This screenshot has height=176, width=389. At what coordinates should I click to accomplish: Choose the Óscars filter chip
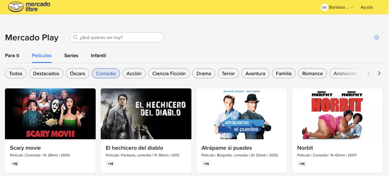[77, 73]
